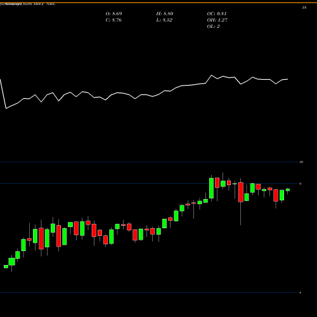Click the "10" price axis label

click(x=301, y=162)
